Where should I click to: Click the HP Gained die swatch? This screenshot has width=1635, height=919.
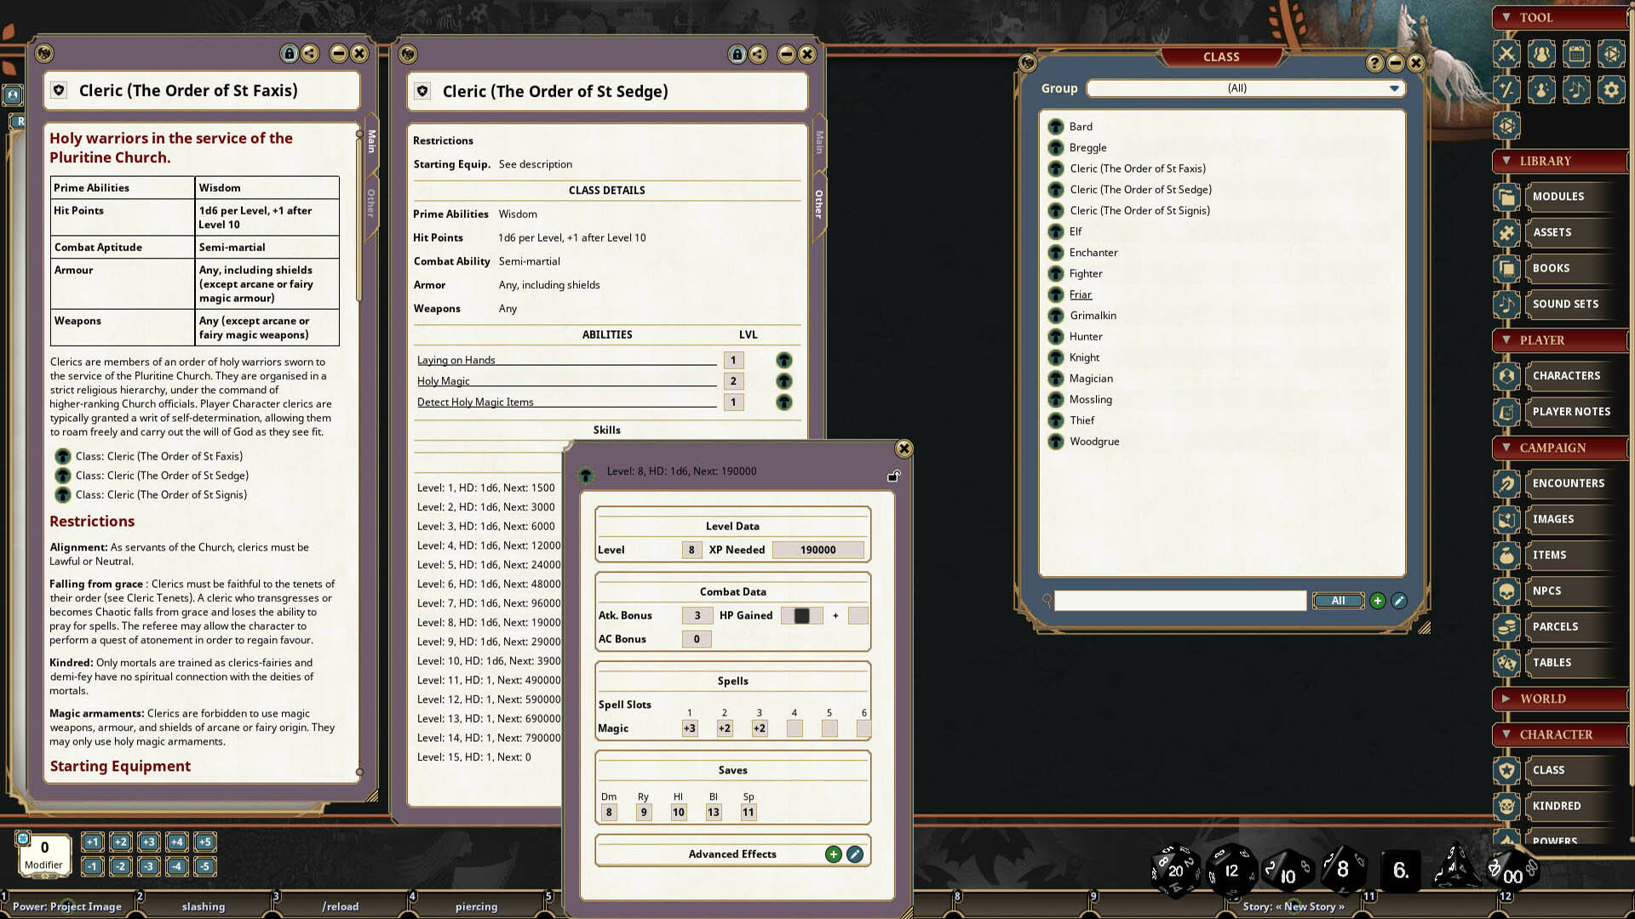(801, 614)
